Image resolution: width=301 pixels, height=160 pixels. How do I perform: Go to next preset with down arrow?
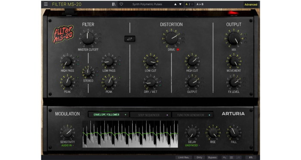180,4
